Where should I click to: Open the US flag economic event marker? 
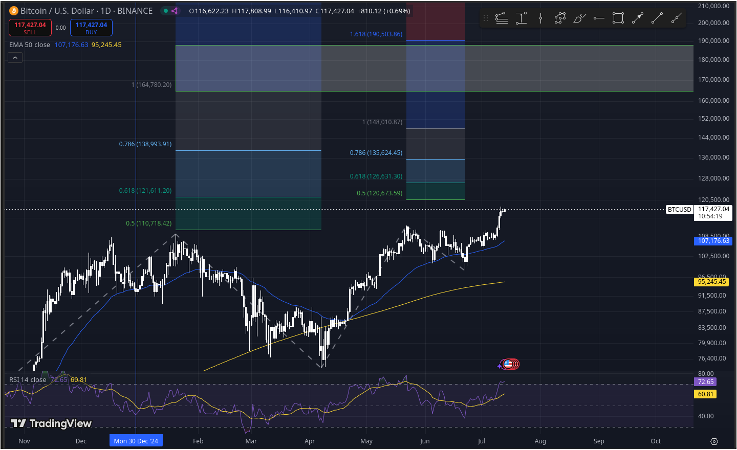coord(508,364)
